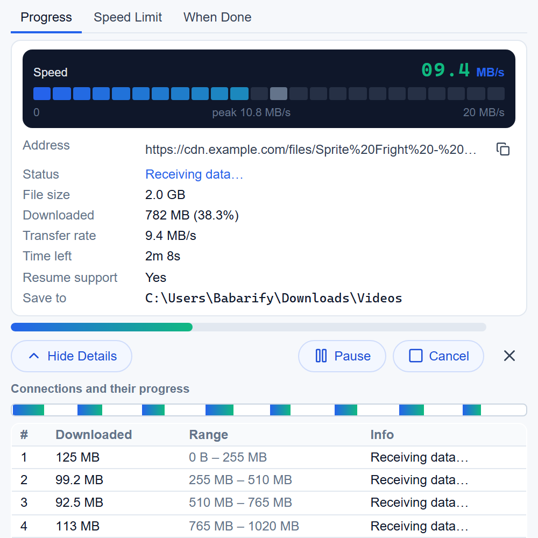The image size is (538, 538).
Task: Click the 'Yes' resume support value
Action: click(156, 277)
